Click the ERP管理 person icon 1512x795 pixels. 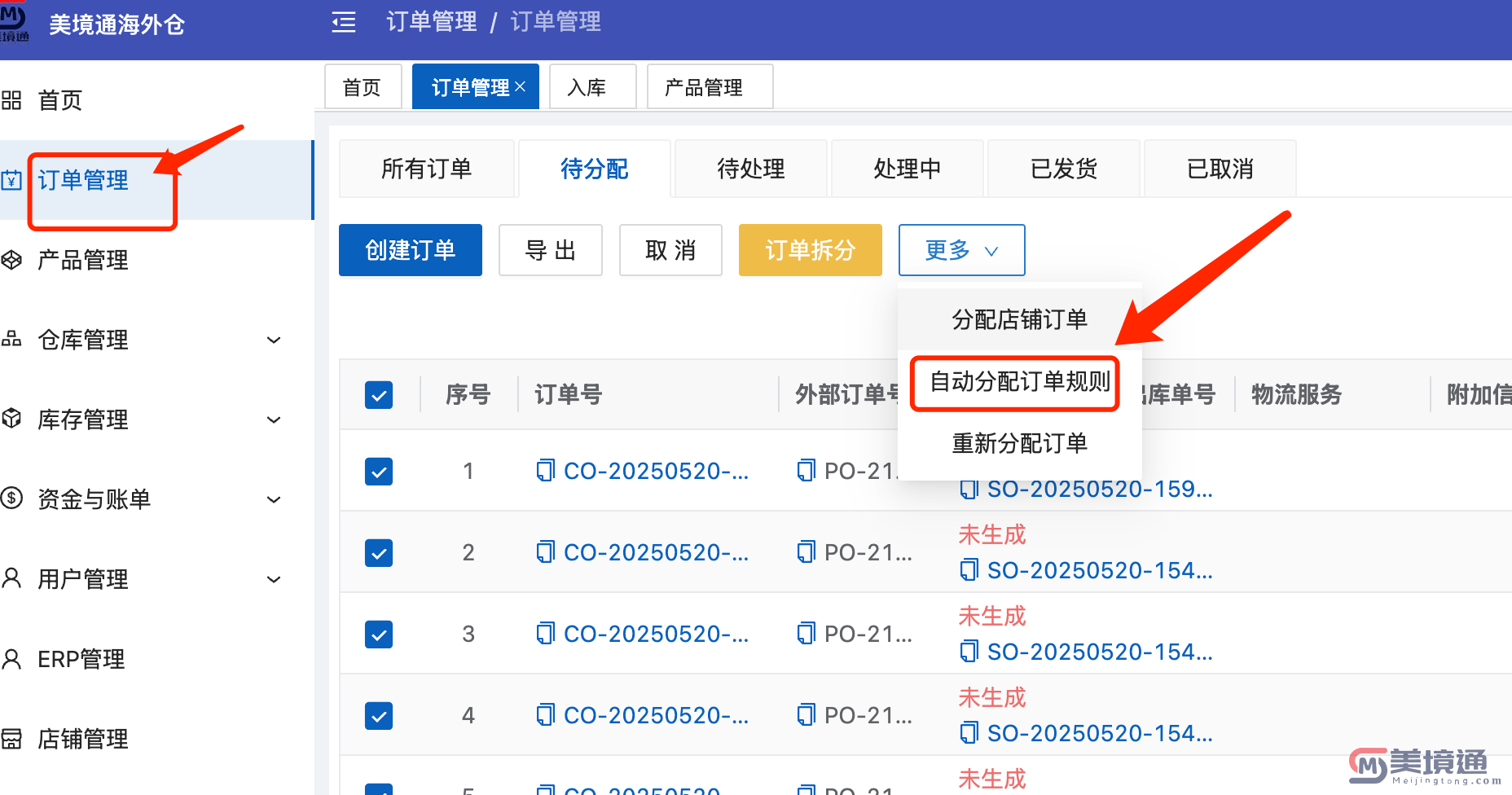[11, 658]
